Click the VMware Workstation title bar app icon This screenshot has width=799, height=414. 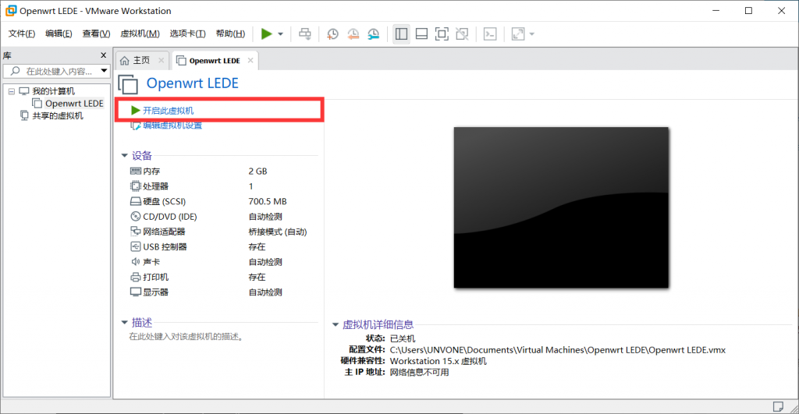click(x=10, y=11)
